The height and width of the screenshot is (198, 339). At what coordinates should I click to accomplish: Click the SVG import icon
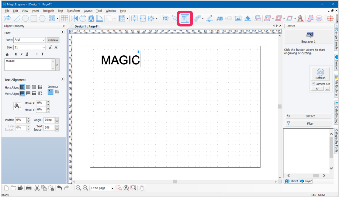(7, 19)
